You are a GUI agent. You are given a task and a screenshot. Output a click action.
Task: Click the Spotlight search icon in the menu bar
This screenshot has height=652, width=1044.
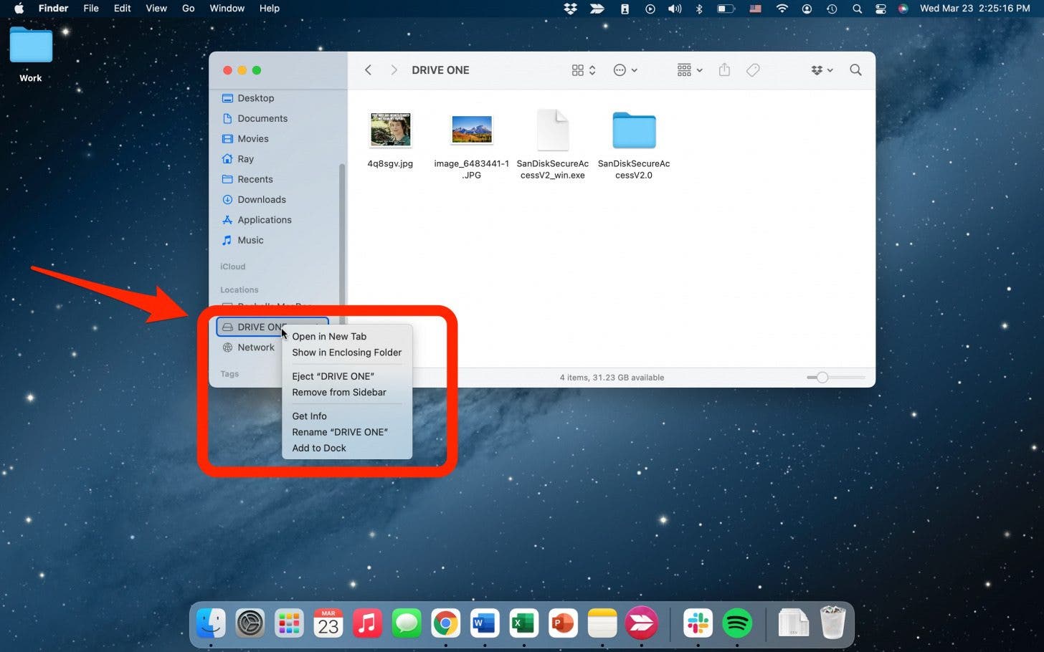coord(857,9)
